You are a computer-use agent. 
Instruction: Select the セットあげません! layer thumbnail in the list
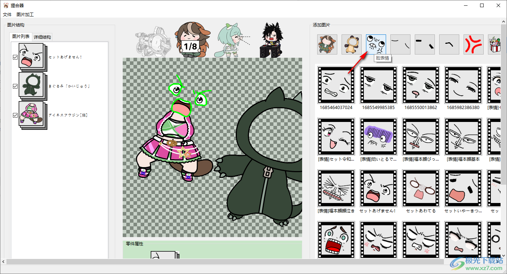33,57
